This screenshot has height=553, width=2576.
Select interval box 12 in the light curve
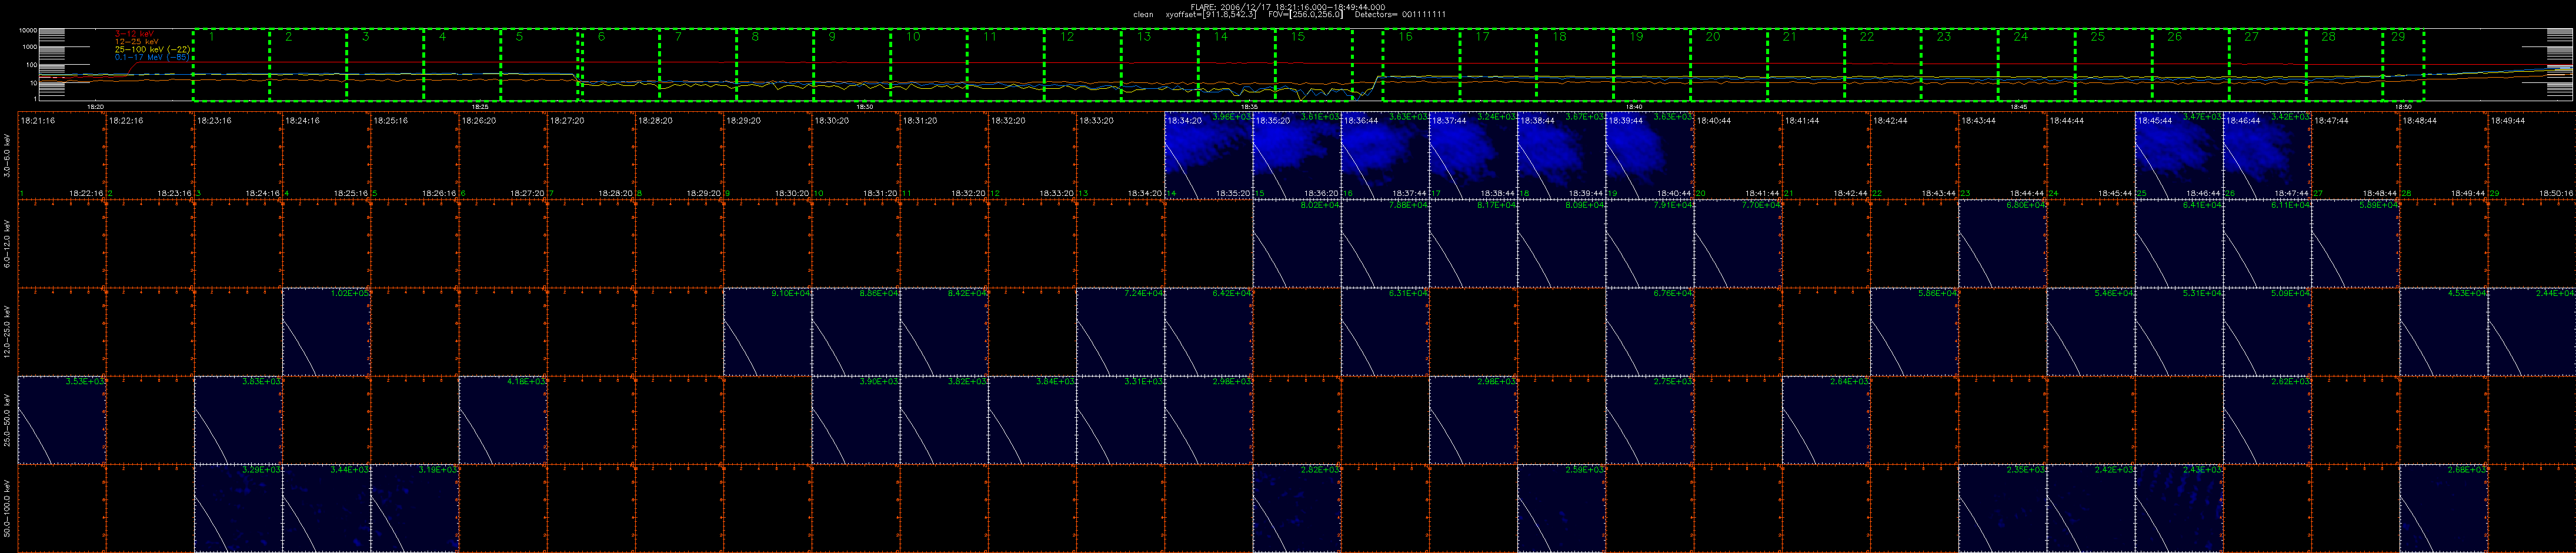click(1082, 65)
